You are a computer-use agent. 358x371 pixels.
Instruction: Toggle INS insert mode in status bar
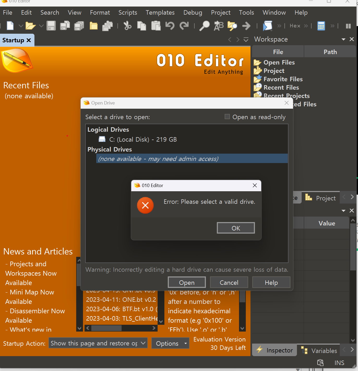(x=339, y=363)
